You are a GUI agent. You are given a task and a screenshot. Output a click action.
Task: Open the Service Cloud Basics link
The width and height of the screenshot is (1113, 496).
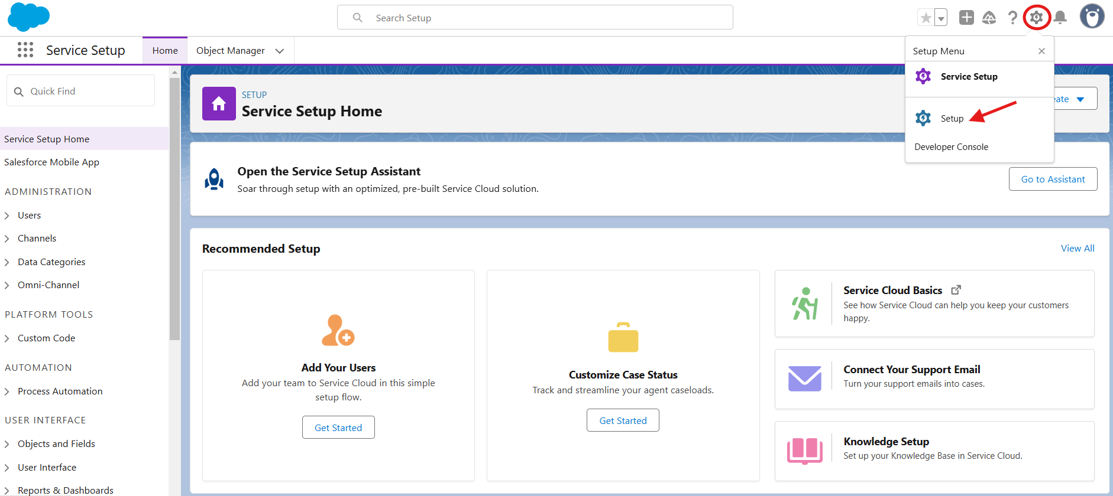coord(892,291)
